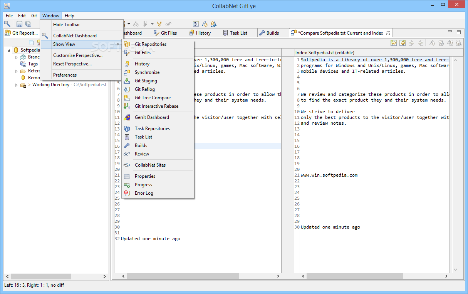Open Git Interactive Rebase view

[x=158, y=106]
